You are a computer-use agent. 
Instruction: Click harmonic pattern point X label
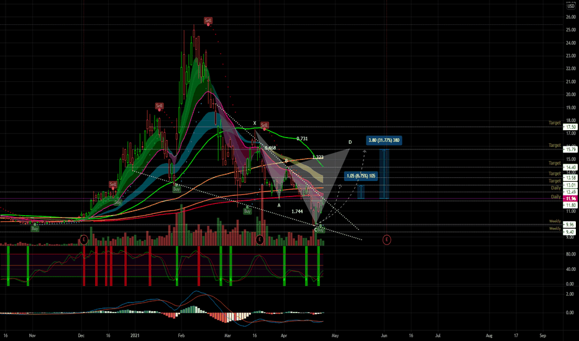click(255, 123)
